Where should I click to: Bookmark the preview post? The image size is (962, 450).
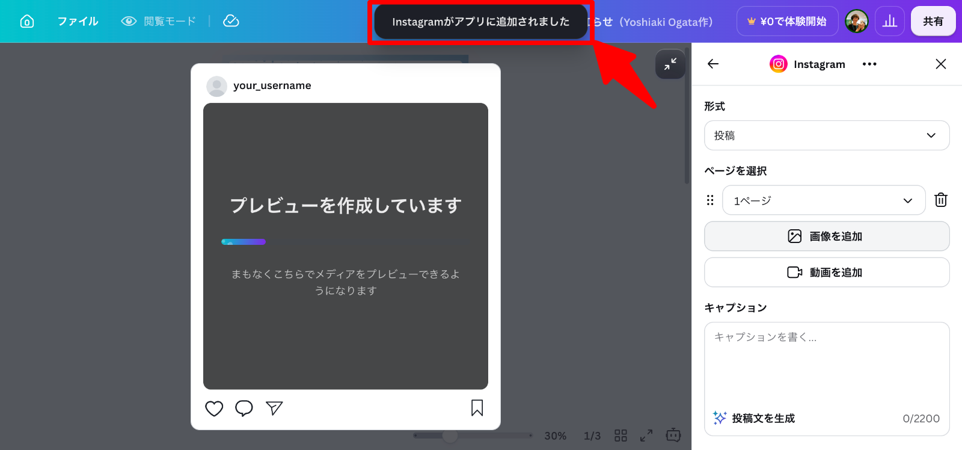[x=477, y=408]
